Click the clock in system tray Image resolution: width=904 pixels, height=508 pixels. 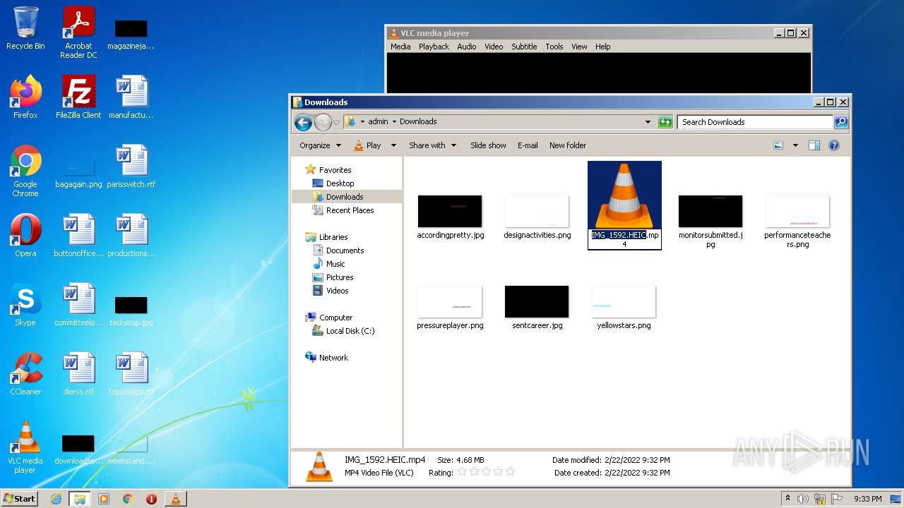[867, 499]
